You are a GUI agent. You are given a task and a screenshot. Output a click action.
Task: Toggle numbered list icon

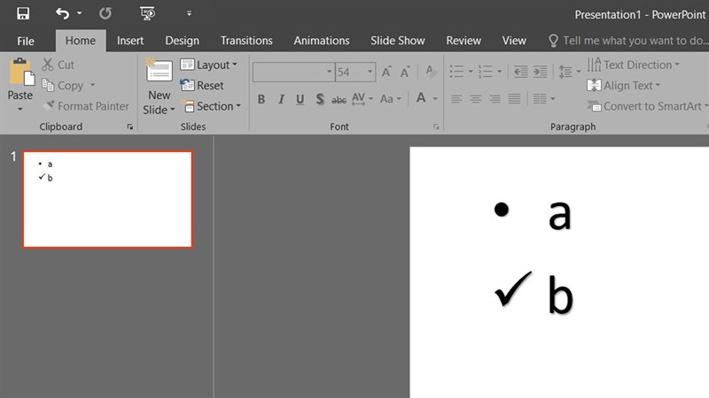coord(486,72)
